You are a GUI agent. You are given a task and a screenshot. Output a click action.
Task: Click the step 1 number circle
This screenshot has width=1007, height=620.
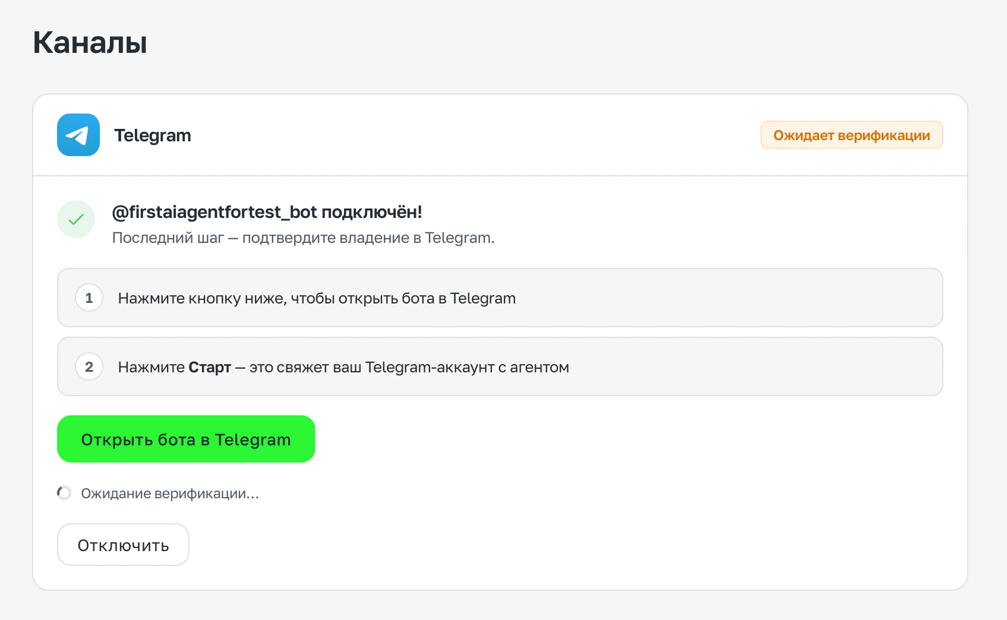click(89, 298)
